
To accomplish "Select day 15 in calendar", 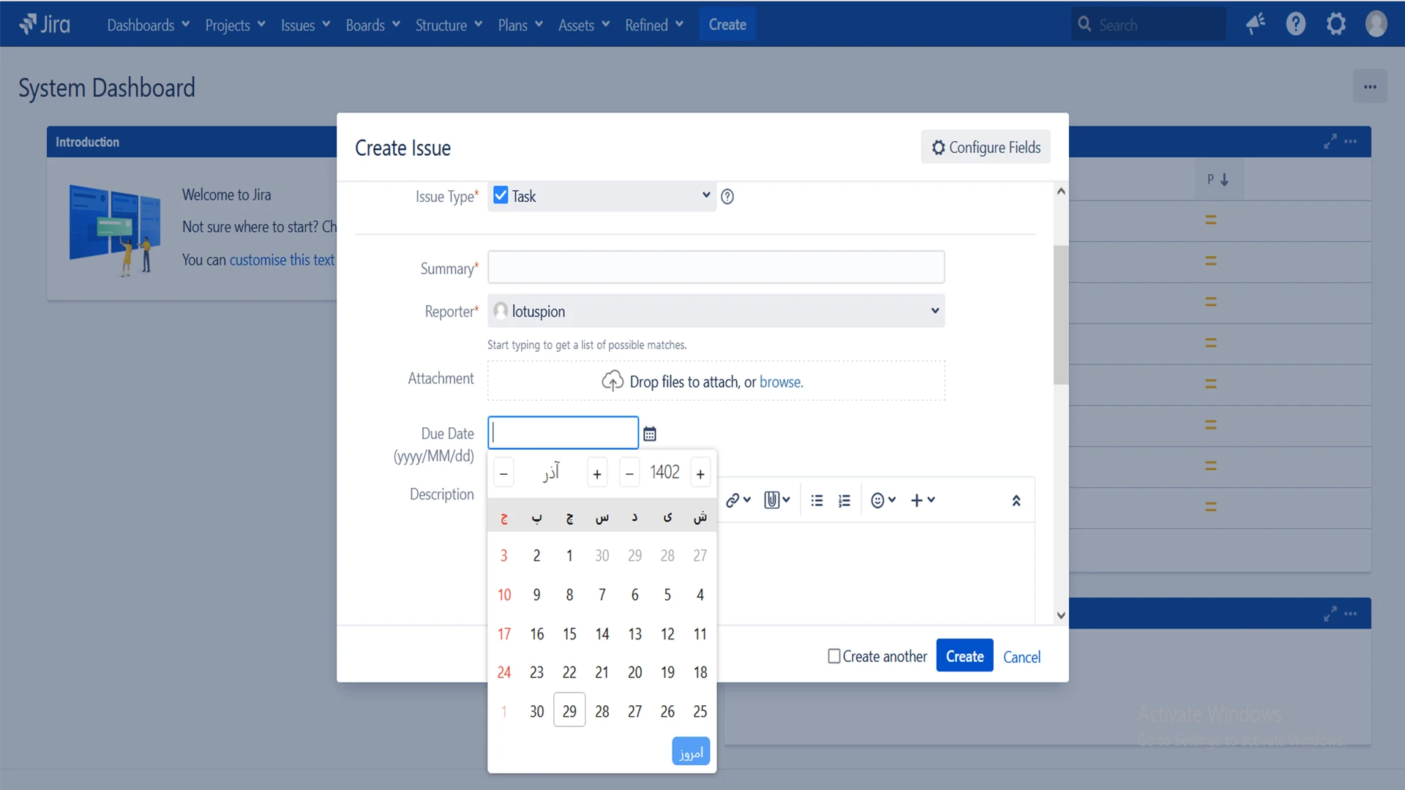I will point(569,633).
